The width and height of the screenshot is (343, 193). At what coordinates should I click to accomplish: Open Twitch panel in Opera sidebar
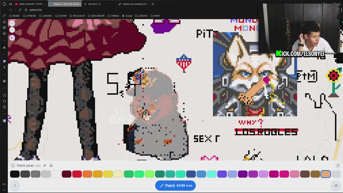[x=4, y=61]
